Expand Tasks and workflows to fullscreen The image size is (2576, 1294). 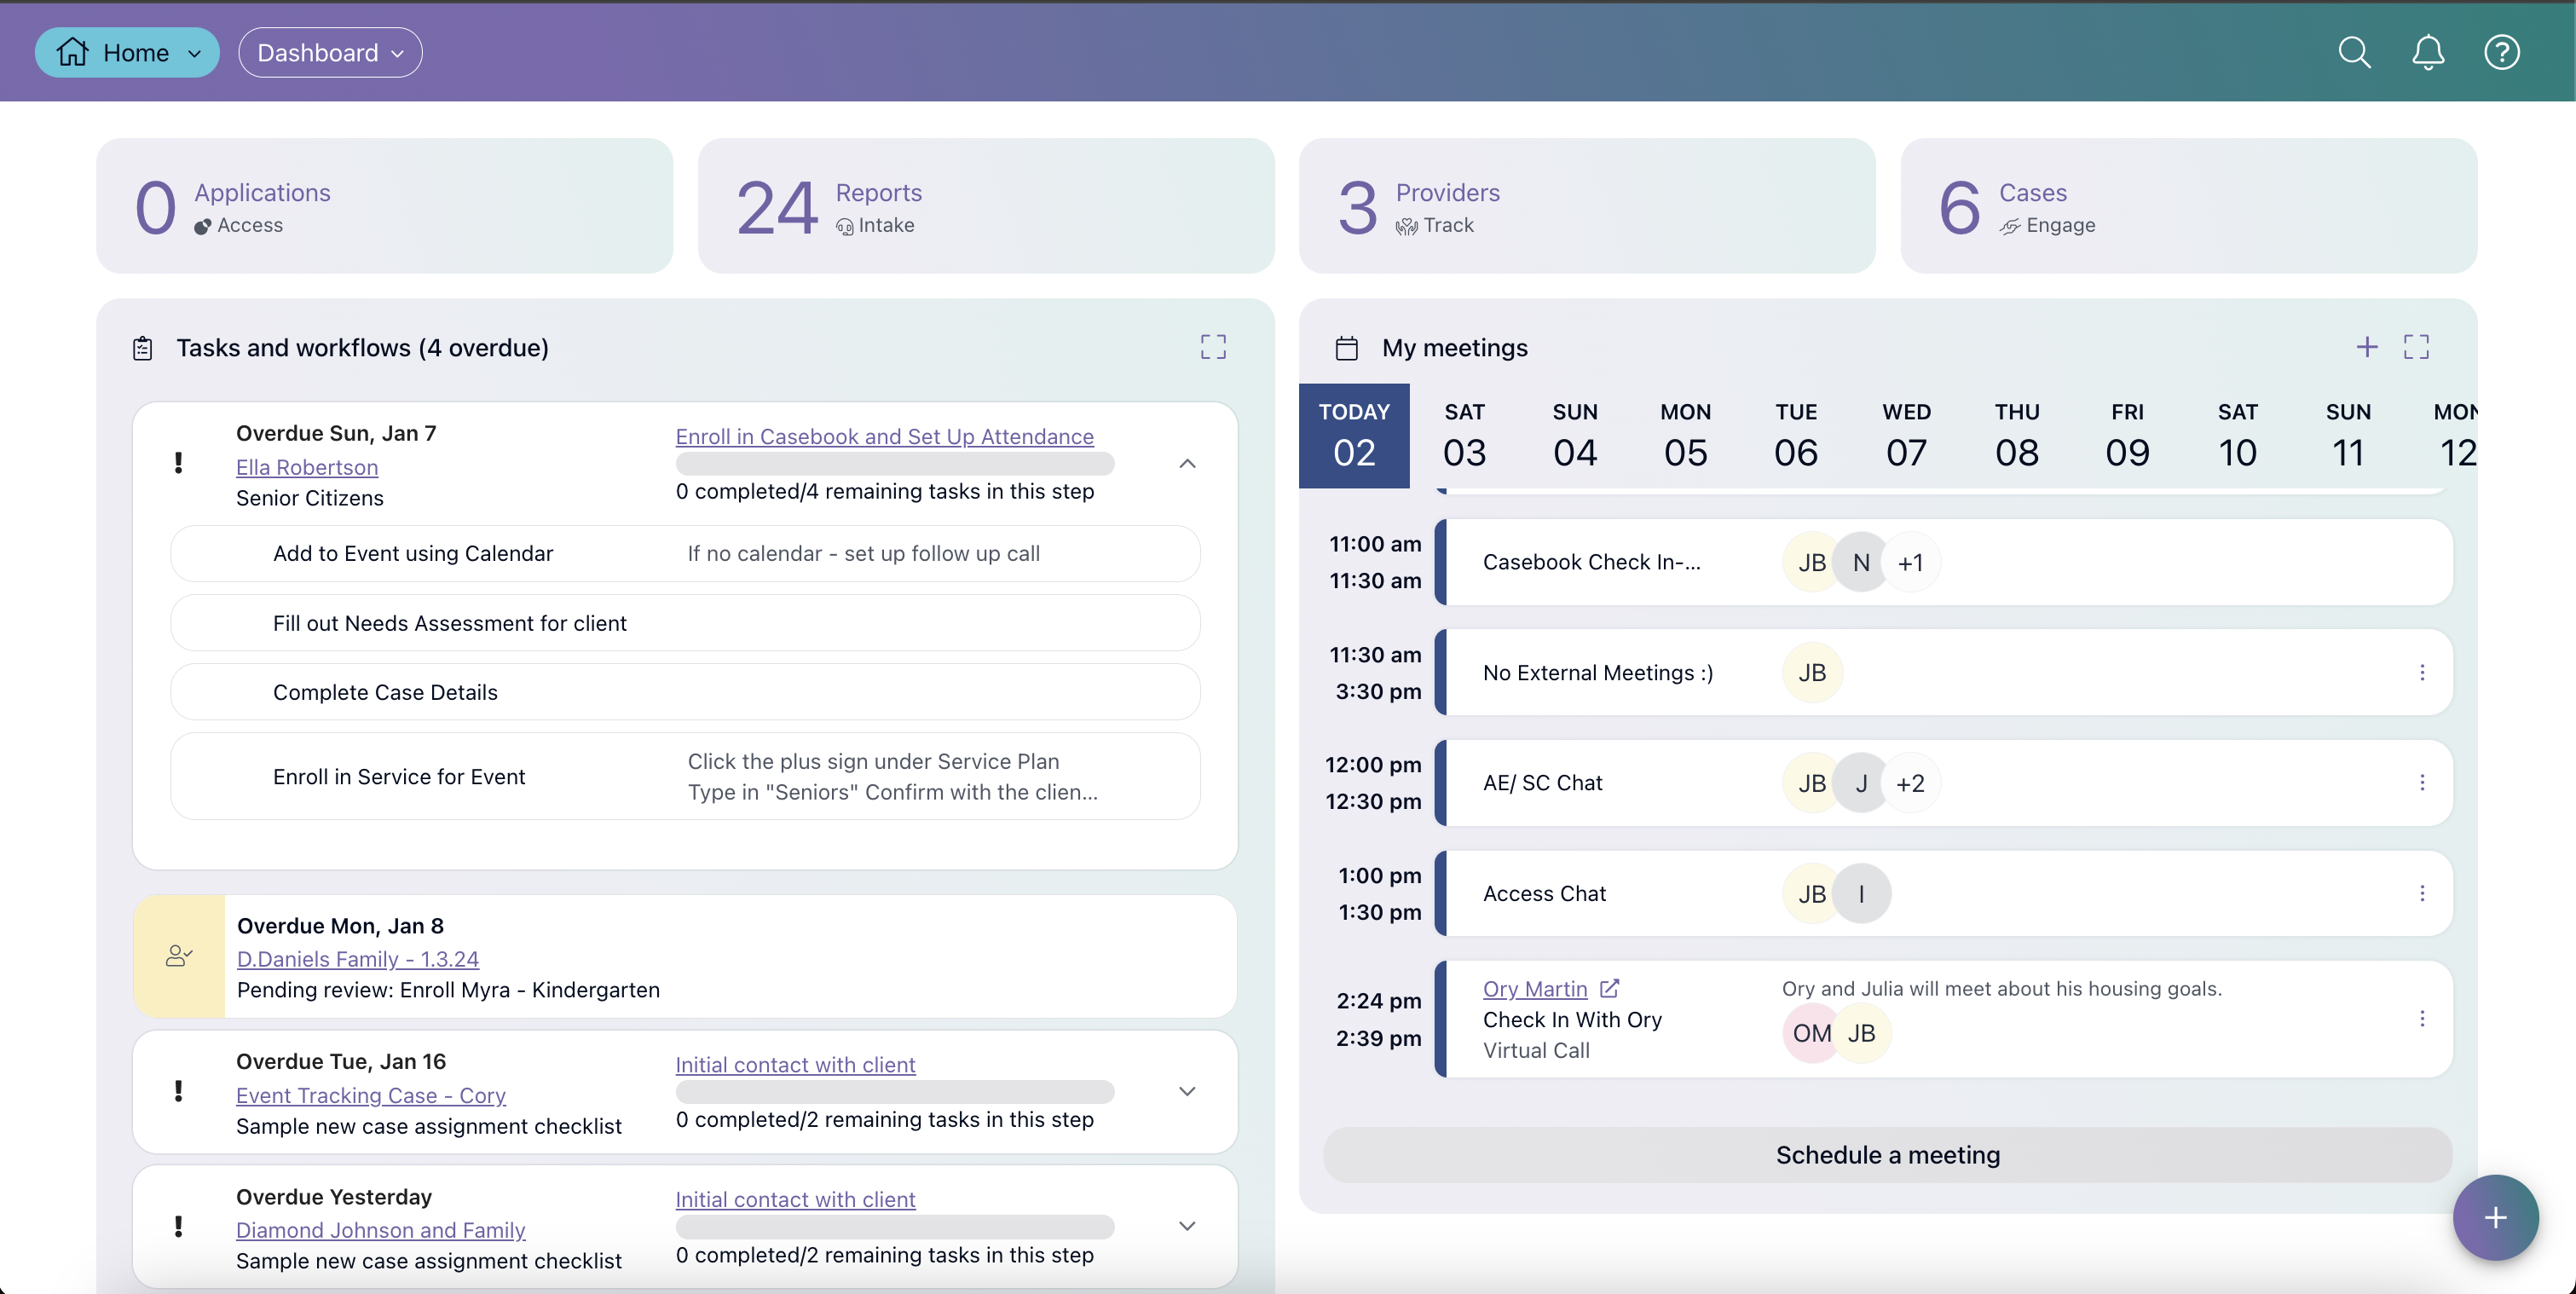tap(1212, 347)
